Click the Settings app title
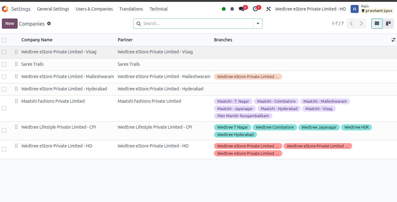The width and height of the screenshot is (397, 202). pos(21,9)
